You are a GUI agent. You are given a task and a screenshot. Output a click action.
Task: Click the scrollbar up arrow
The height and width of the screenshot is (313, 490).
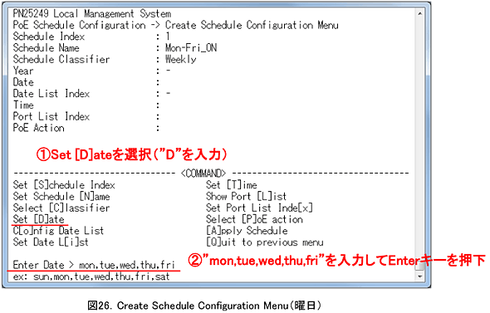(x=419, y=13)
